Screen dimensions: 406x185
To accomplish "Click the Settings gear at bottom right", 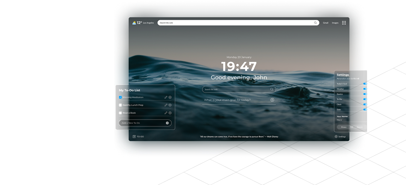I will click(x=335, y=136).
